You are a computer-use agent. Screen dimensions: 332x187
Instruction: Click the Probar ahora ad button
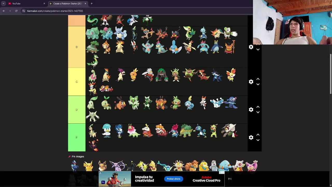tap(174, 179)
